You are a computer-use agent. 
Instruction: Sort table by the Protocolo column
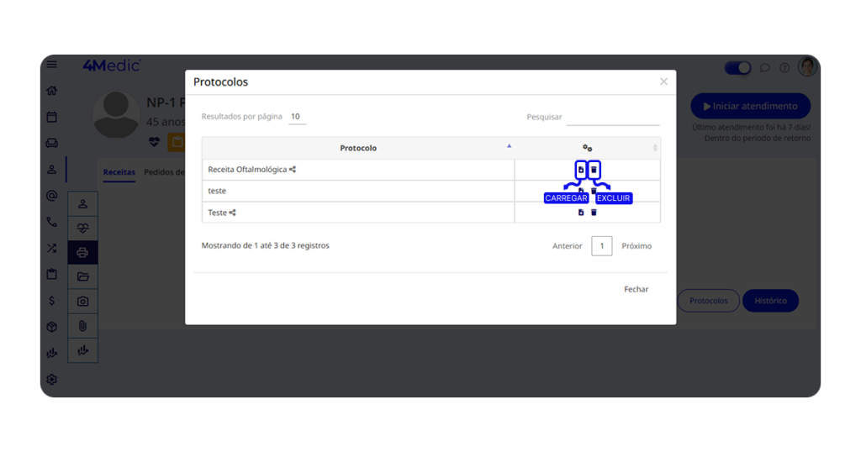pos(358,148)
